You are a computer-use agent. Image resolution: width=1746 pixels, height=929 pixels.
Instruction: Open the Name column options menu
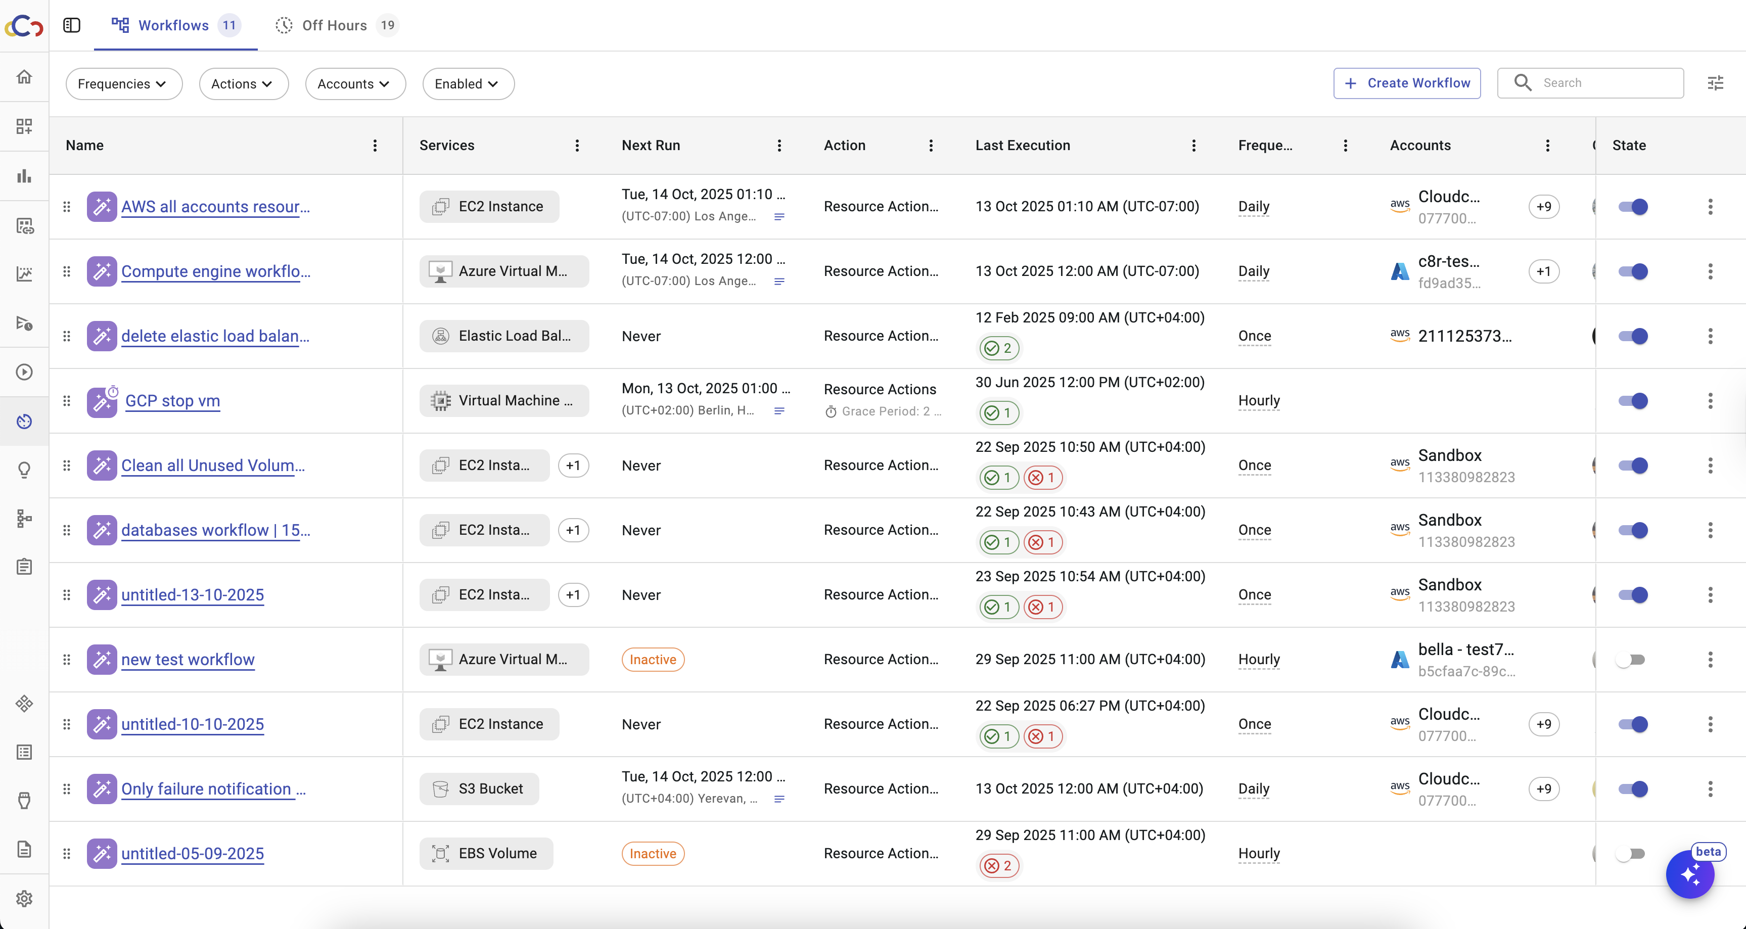tap(375, 146)
